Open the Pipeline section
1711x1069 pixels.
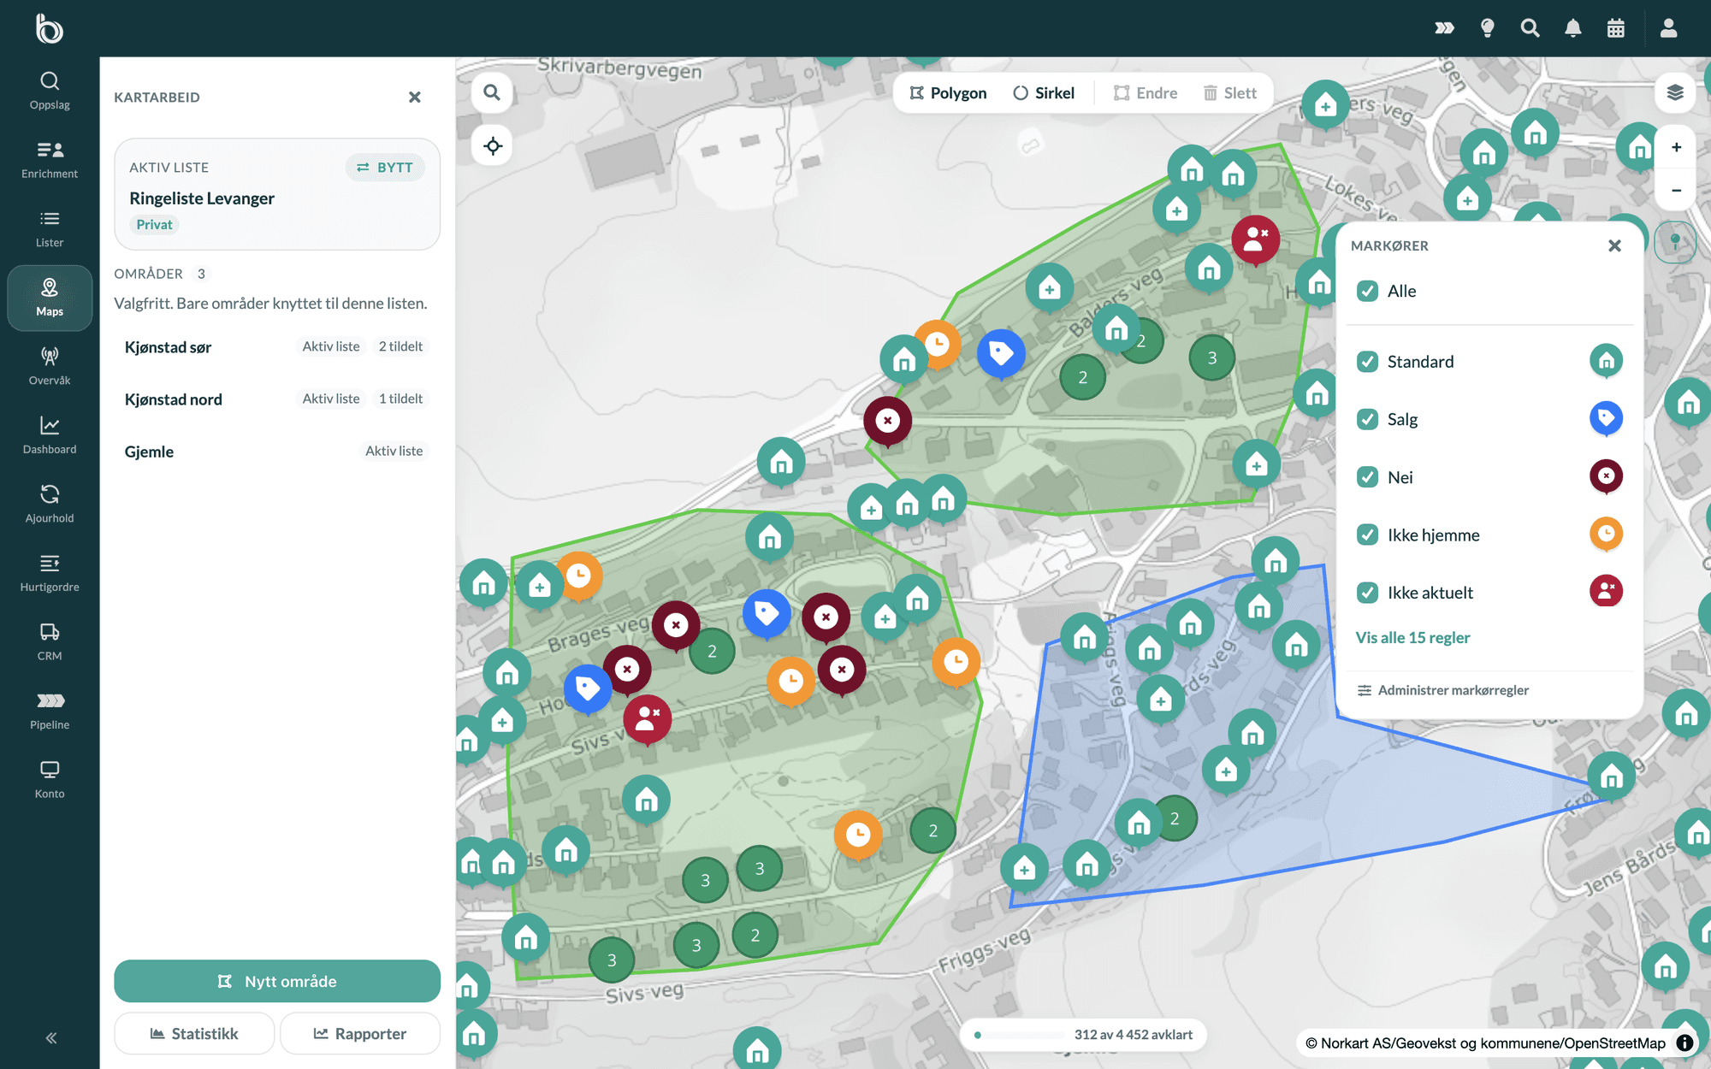pos(50,711)
